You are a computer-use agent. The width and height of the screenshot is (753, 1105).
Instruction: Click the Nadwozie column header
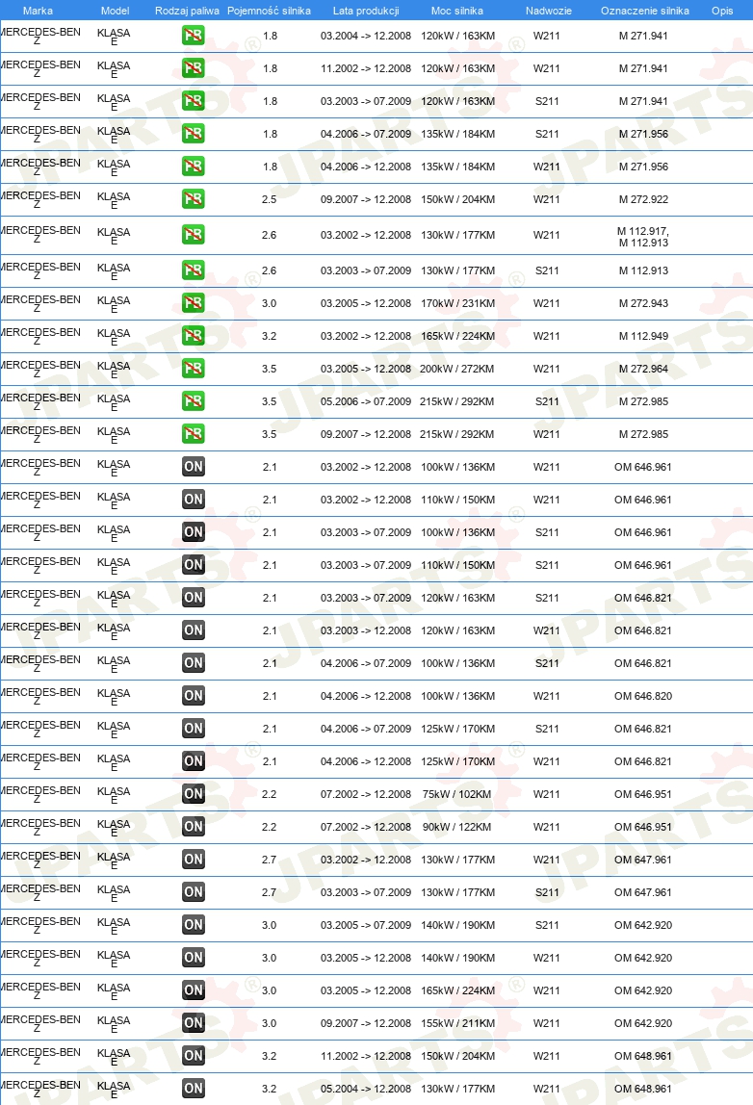coord(549,11)
